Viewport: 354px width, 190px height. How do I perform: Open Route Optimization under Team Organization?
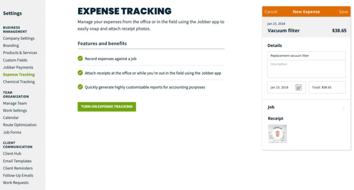pyautogui.click(x=20, y=125)
